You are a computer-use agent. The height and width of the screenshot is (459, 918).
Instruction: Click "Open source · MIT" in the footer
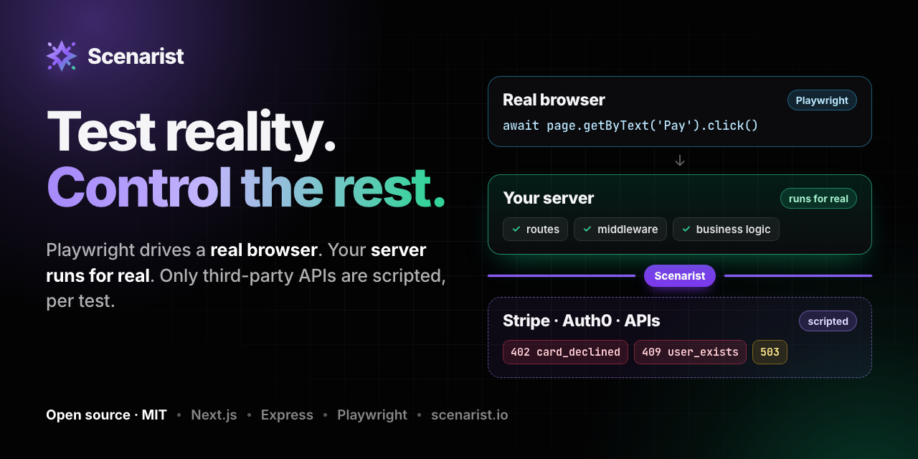(x=106, y=415)
